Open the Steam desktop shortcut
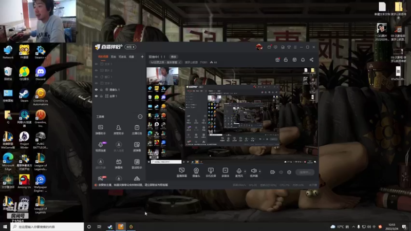This screenshot has height=231, width=411. coord(24,95)
